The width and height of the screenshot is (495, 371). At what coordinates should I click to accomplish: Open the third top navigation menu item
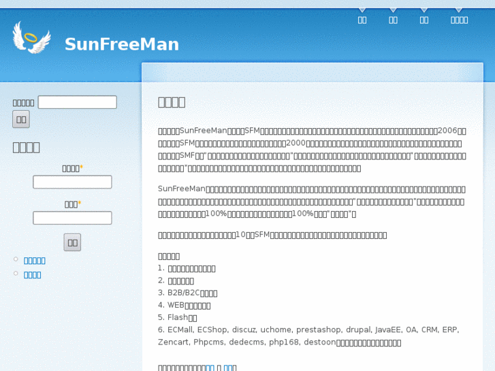pos(424,20)
